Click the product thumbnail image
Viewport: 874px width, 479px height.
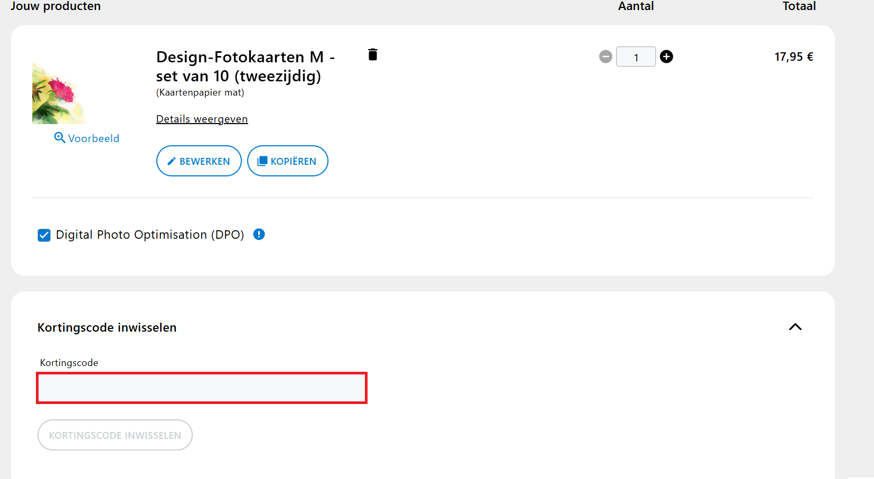pyautogui.click(x=61, y=92)
